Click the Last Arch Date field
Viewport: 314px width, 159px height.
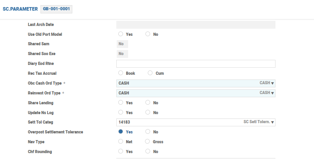196,25
